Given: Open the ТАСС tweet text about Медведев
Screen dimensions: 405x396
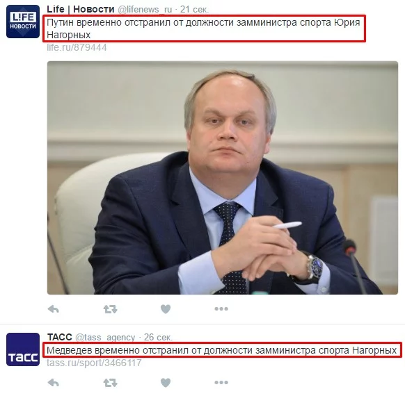Looking at the screenshot, I should click(221, 350).
